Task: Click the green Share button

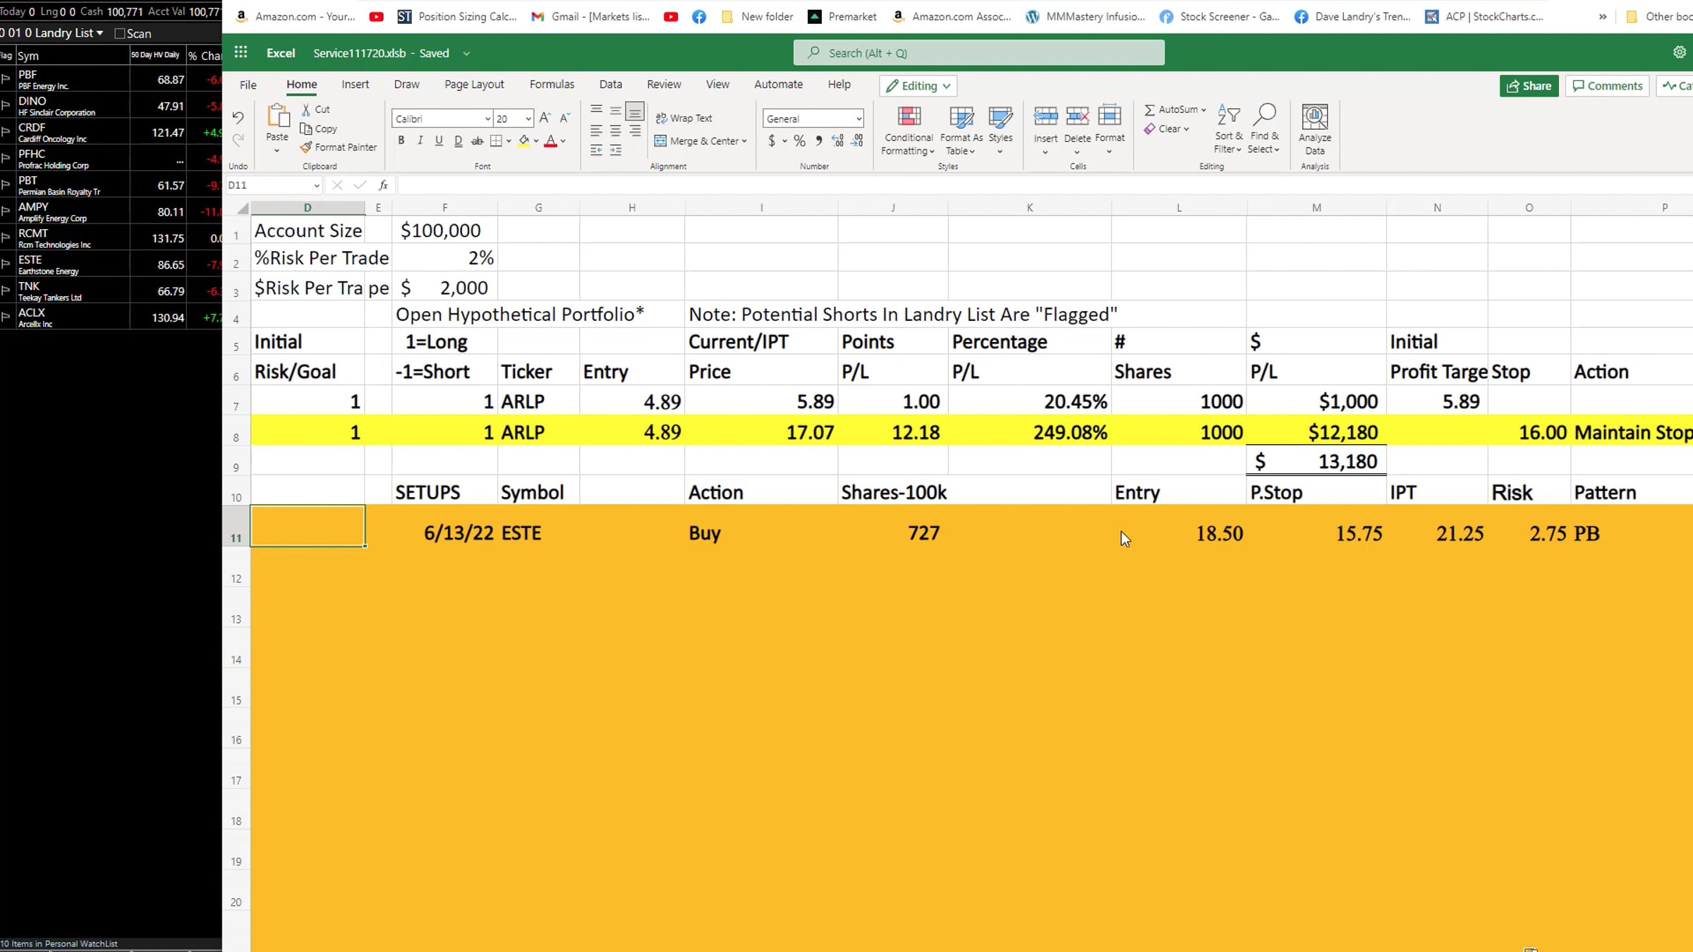Action: pyautogui.click(x=1529, y=85)
